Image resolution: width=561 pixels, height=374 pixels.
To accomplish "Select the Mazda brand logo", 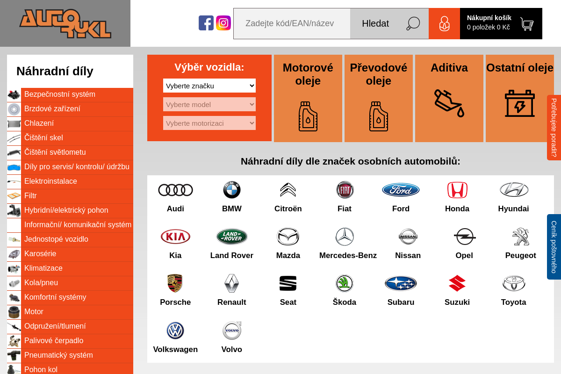I will tap(288, 237).
